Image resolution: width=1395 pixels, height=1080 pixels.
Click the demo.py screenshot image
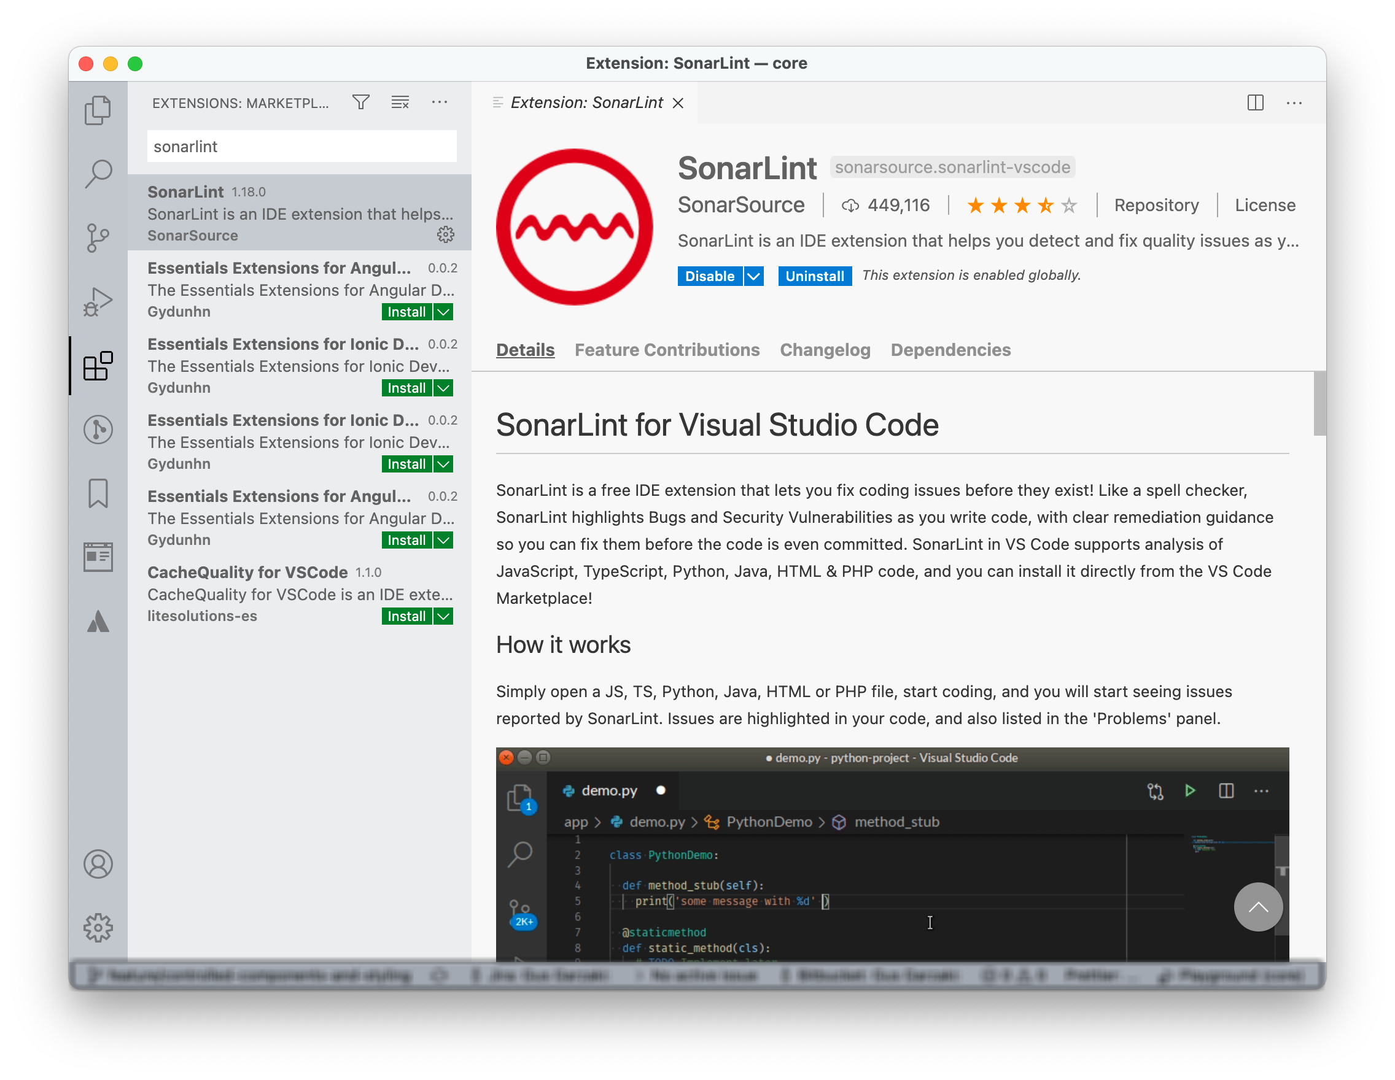(x=892, y=854)
